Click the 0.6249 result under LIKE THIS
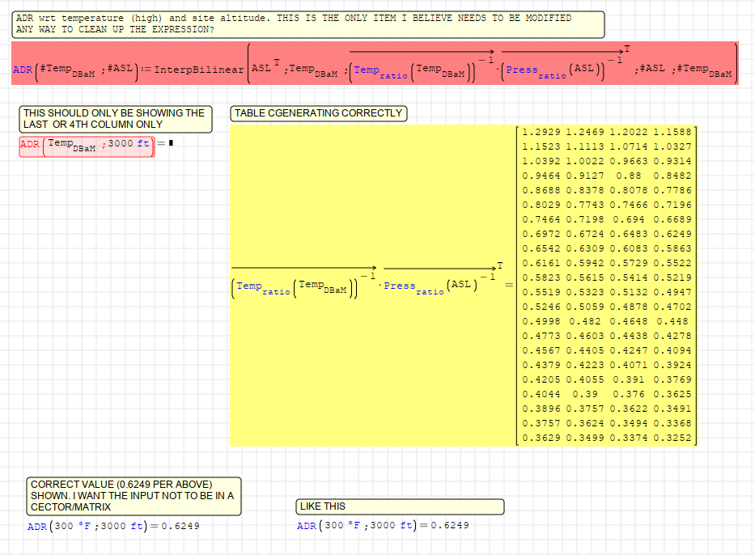 pos(449,526)
